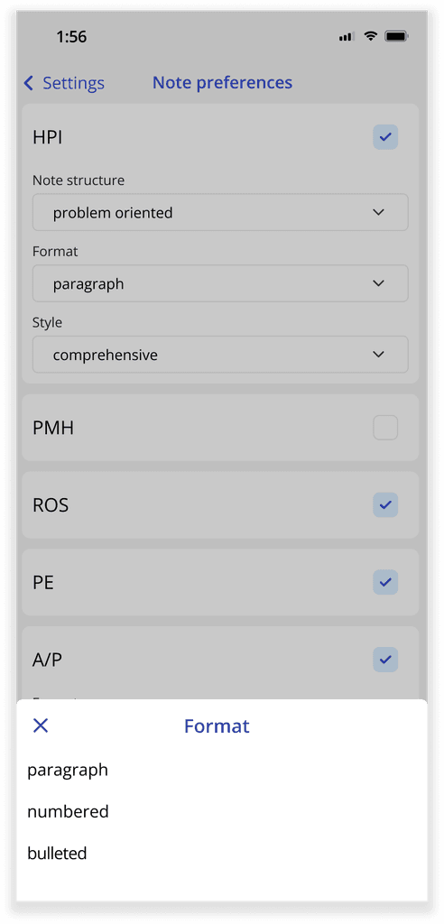Click the chevron arrow in the comprehensive dropdown

tap(379, 355)
